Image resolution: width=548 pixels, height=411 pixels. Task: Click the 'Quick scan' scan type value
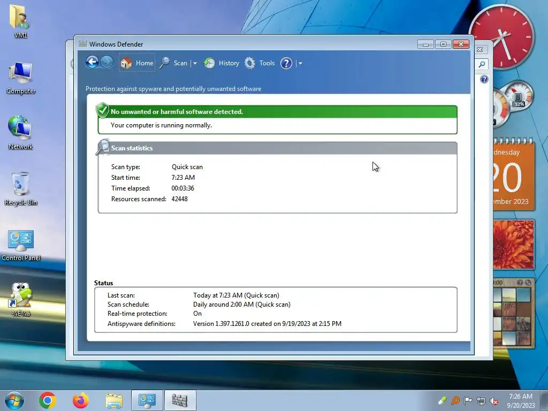(187, 167)
